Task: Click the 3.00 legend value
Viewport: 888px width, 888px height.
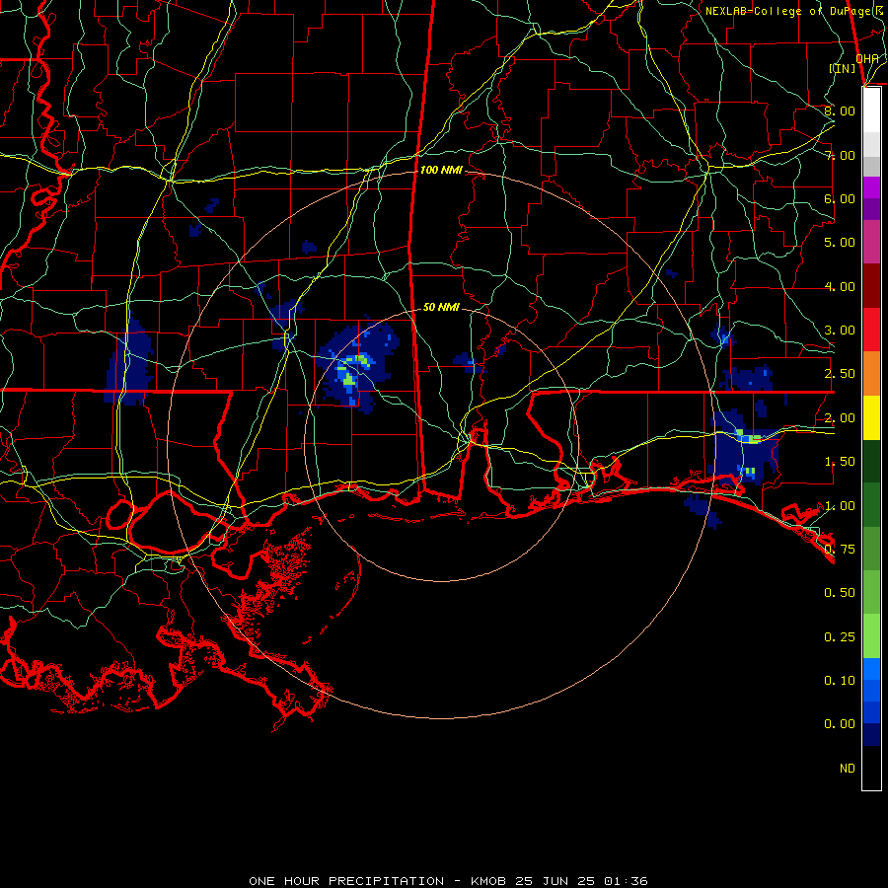Action: click(840, 331)
